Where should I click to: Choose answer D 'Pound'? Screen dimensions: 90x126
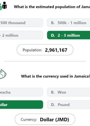(68, 104)
